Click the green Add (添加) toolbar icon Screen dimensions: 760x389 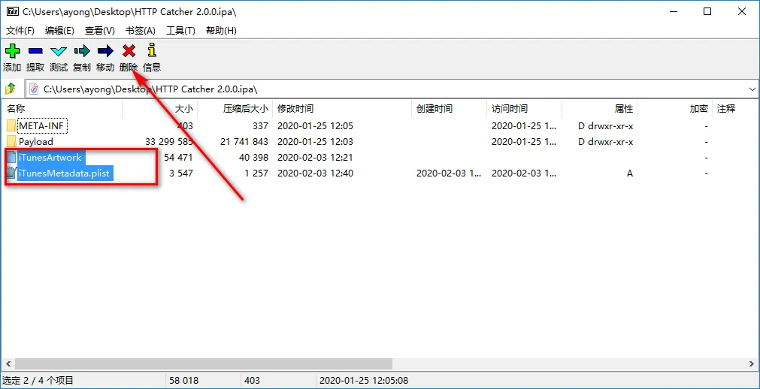coord(12,50)
